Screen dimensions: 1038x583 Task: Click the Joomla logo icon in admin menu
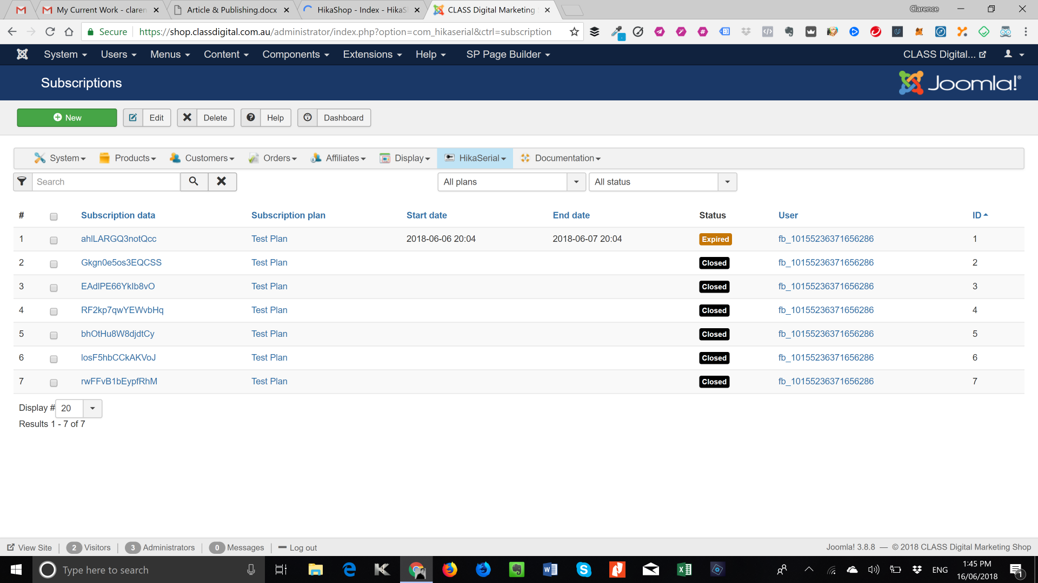tap(22, 55)
